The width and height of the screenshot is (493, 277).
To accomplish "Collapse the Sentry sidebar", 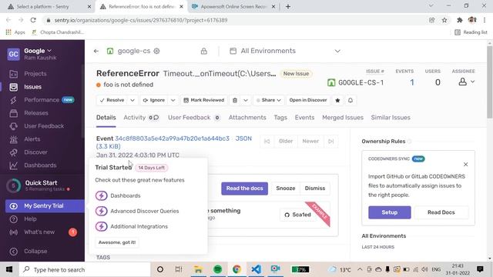I will tap(35, 252).
